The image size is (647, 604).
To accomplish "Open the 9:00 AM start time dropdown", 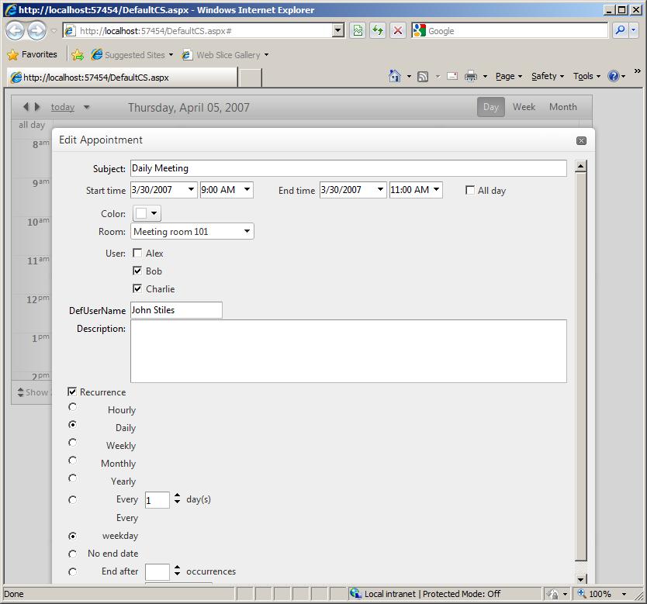I will [247, 190].
